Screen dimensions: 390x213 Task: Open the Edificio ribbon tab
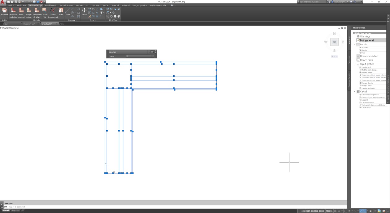(x=11, y=5)
